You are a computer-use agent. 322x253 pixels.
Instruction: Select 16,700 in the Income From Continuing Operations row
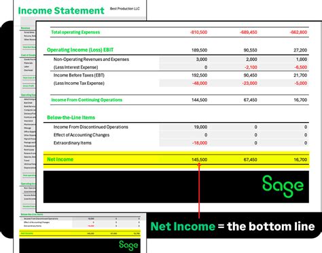pyautogui.click(x=300, y=100)
